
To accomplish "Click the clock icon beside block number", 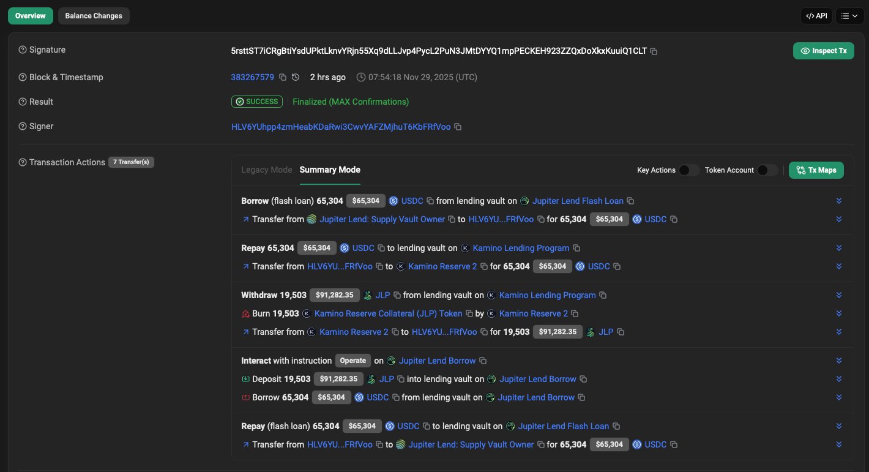I will [x=296, y=77].
